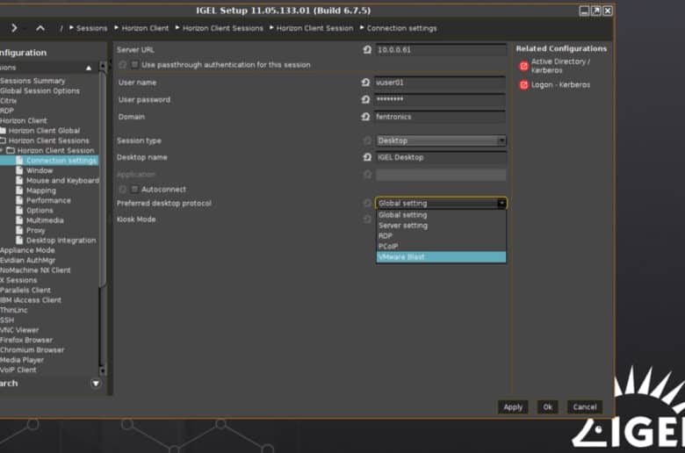Open Logon - Kerberos link icon

(523, 85)
